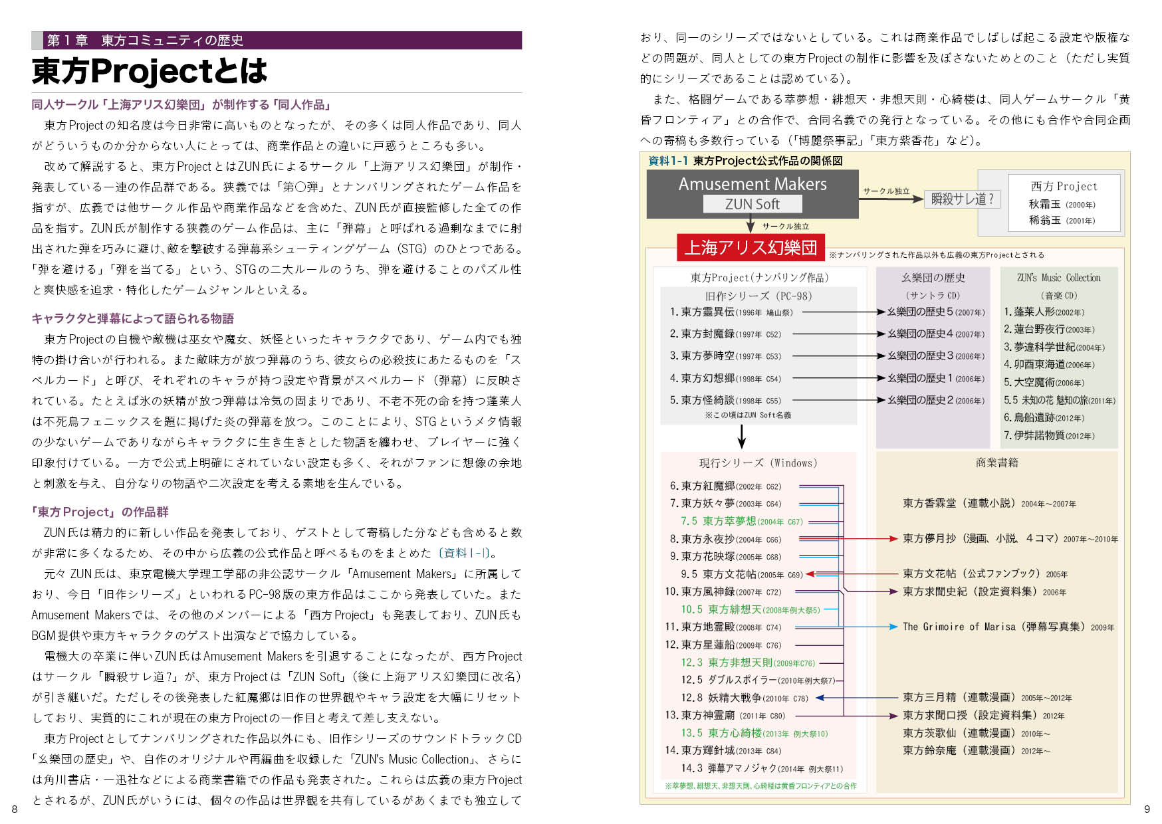Click the main title '東方Projectとは'
Viewport: 1162px width, 824px height.
tap(150, 72)
